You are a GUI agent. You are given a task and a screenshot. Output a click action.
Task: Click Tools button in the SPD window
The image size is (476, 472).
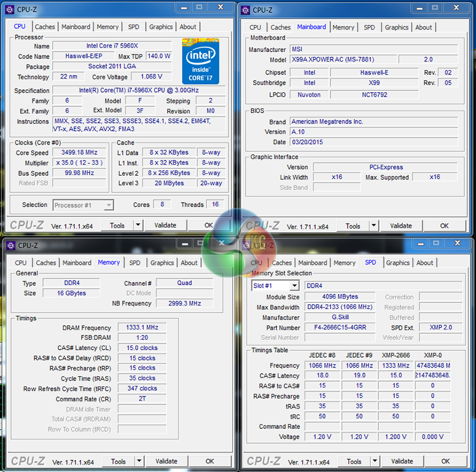click(x=354, y=461)
